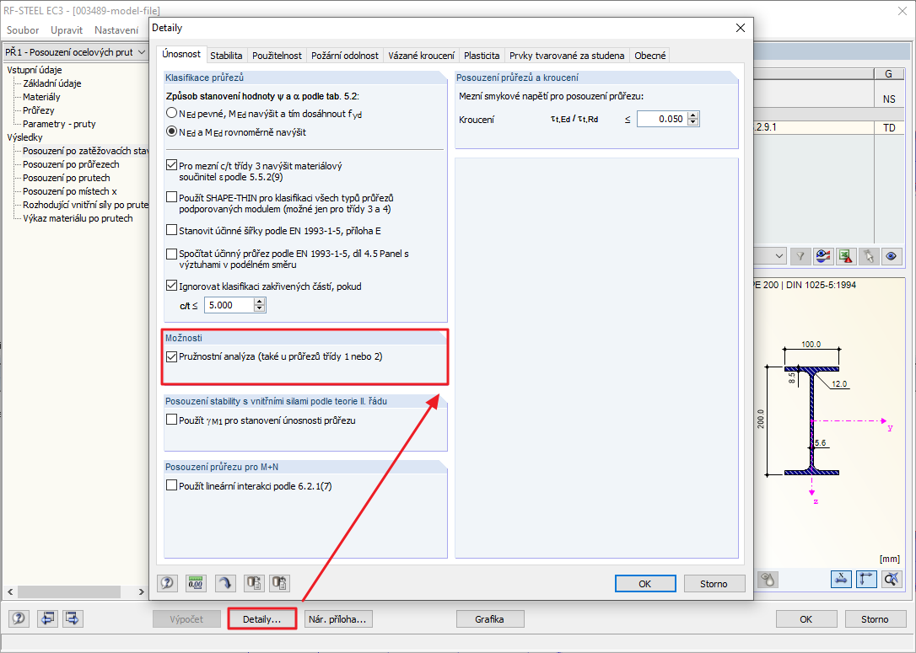Switch to 'Prvky tvarované za studena' tab
This screenshot has width=916, height=653.
567,56
